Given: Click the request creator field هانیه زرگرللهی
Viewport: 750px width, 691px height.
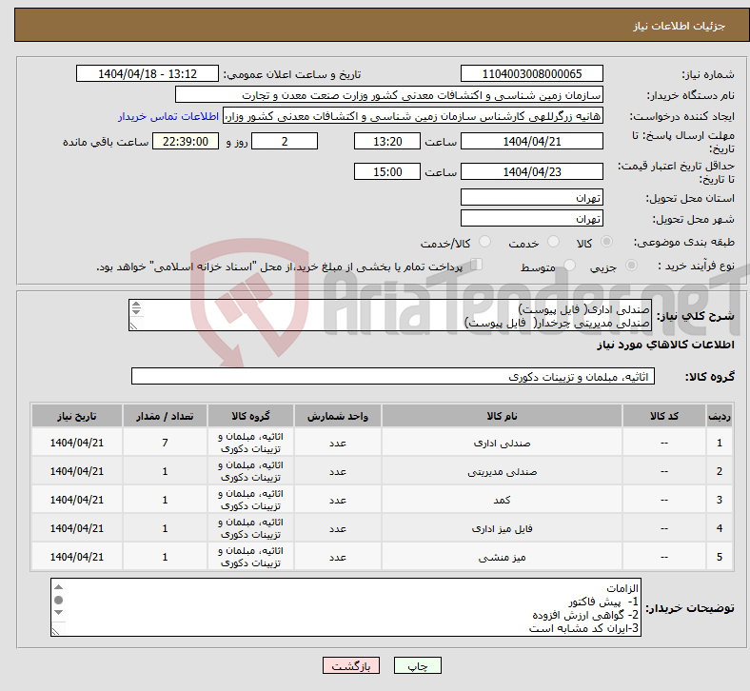Looking at the screenshot, I should point(413,116).
